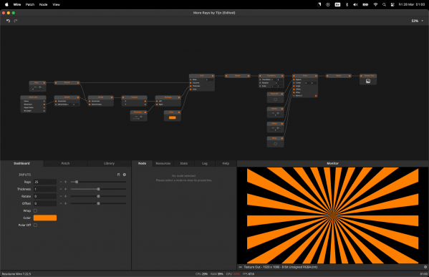Click the Wi-Fi status icon
The width and height of the screenshot is (429, 277).
pos(376,4)
